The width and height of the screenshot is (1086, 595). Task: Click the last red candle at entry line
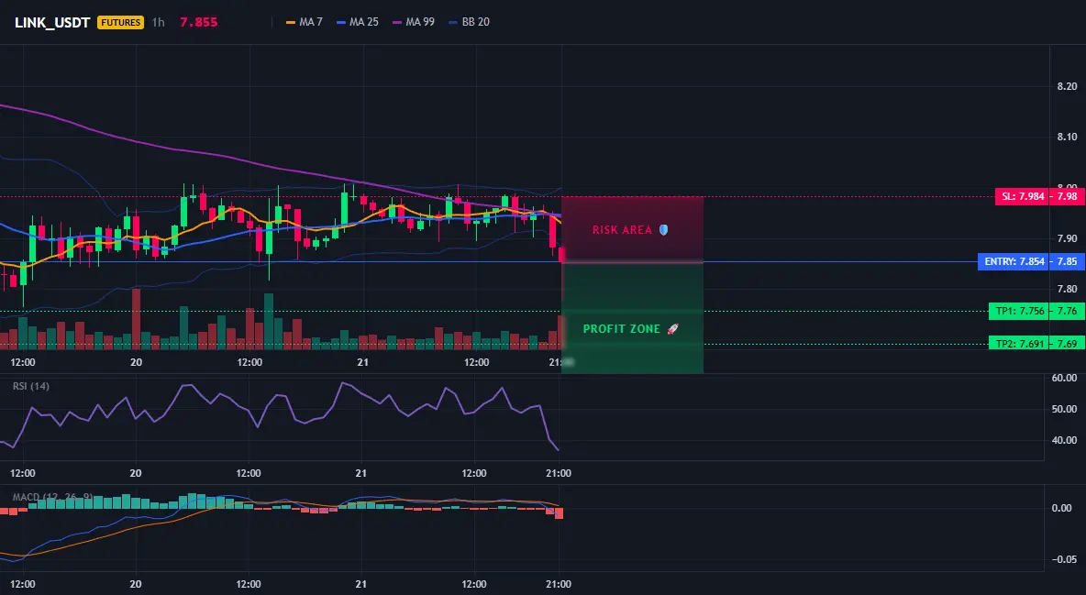tap(561, 254)
